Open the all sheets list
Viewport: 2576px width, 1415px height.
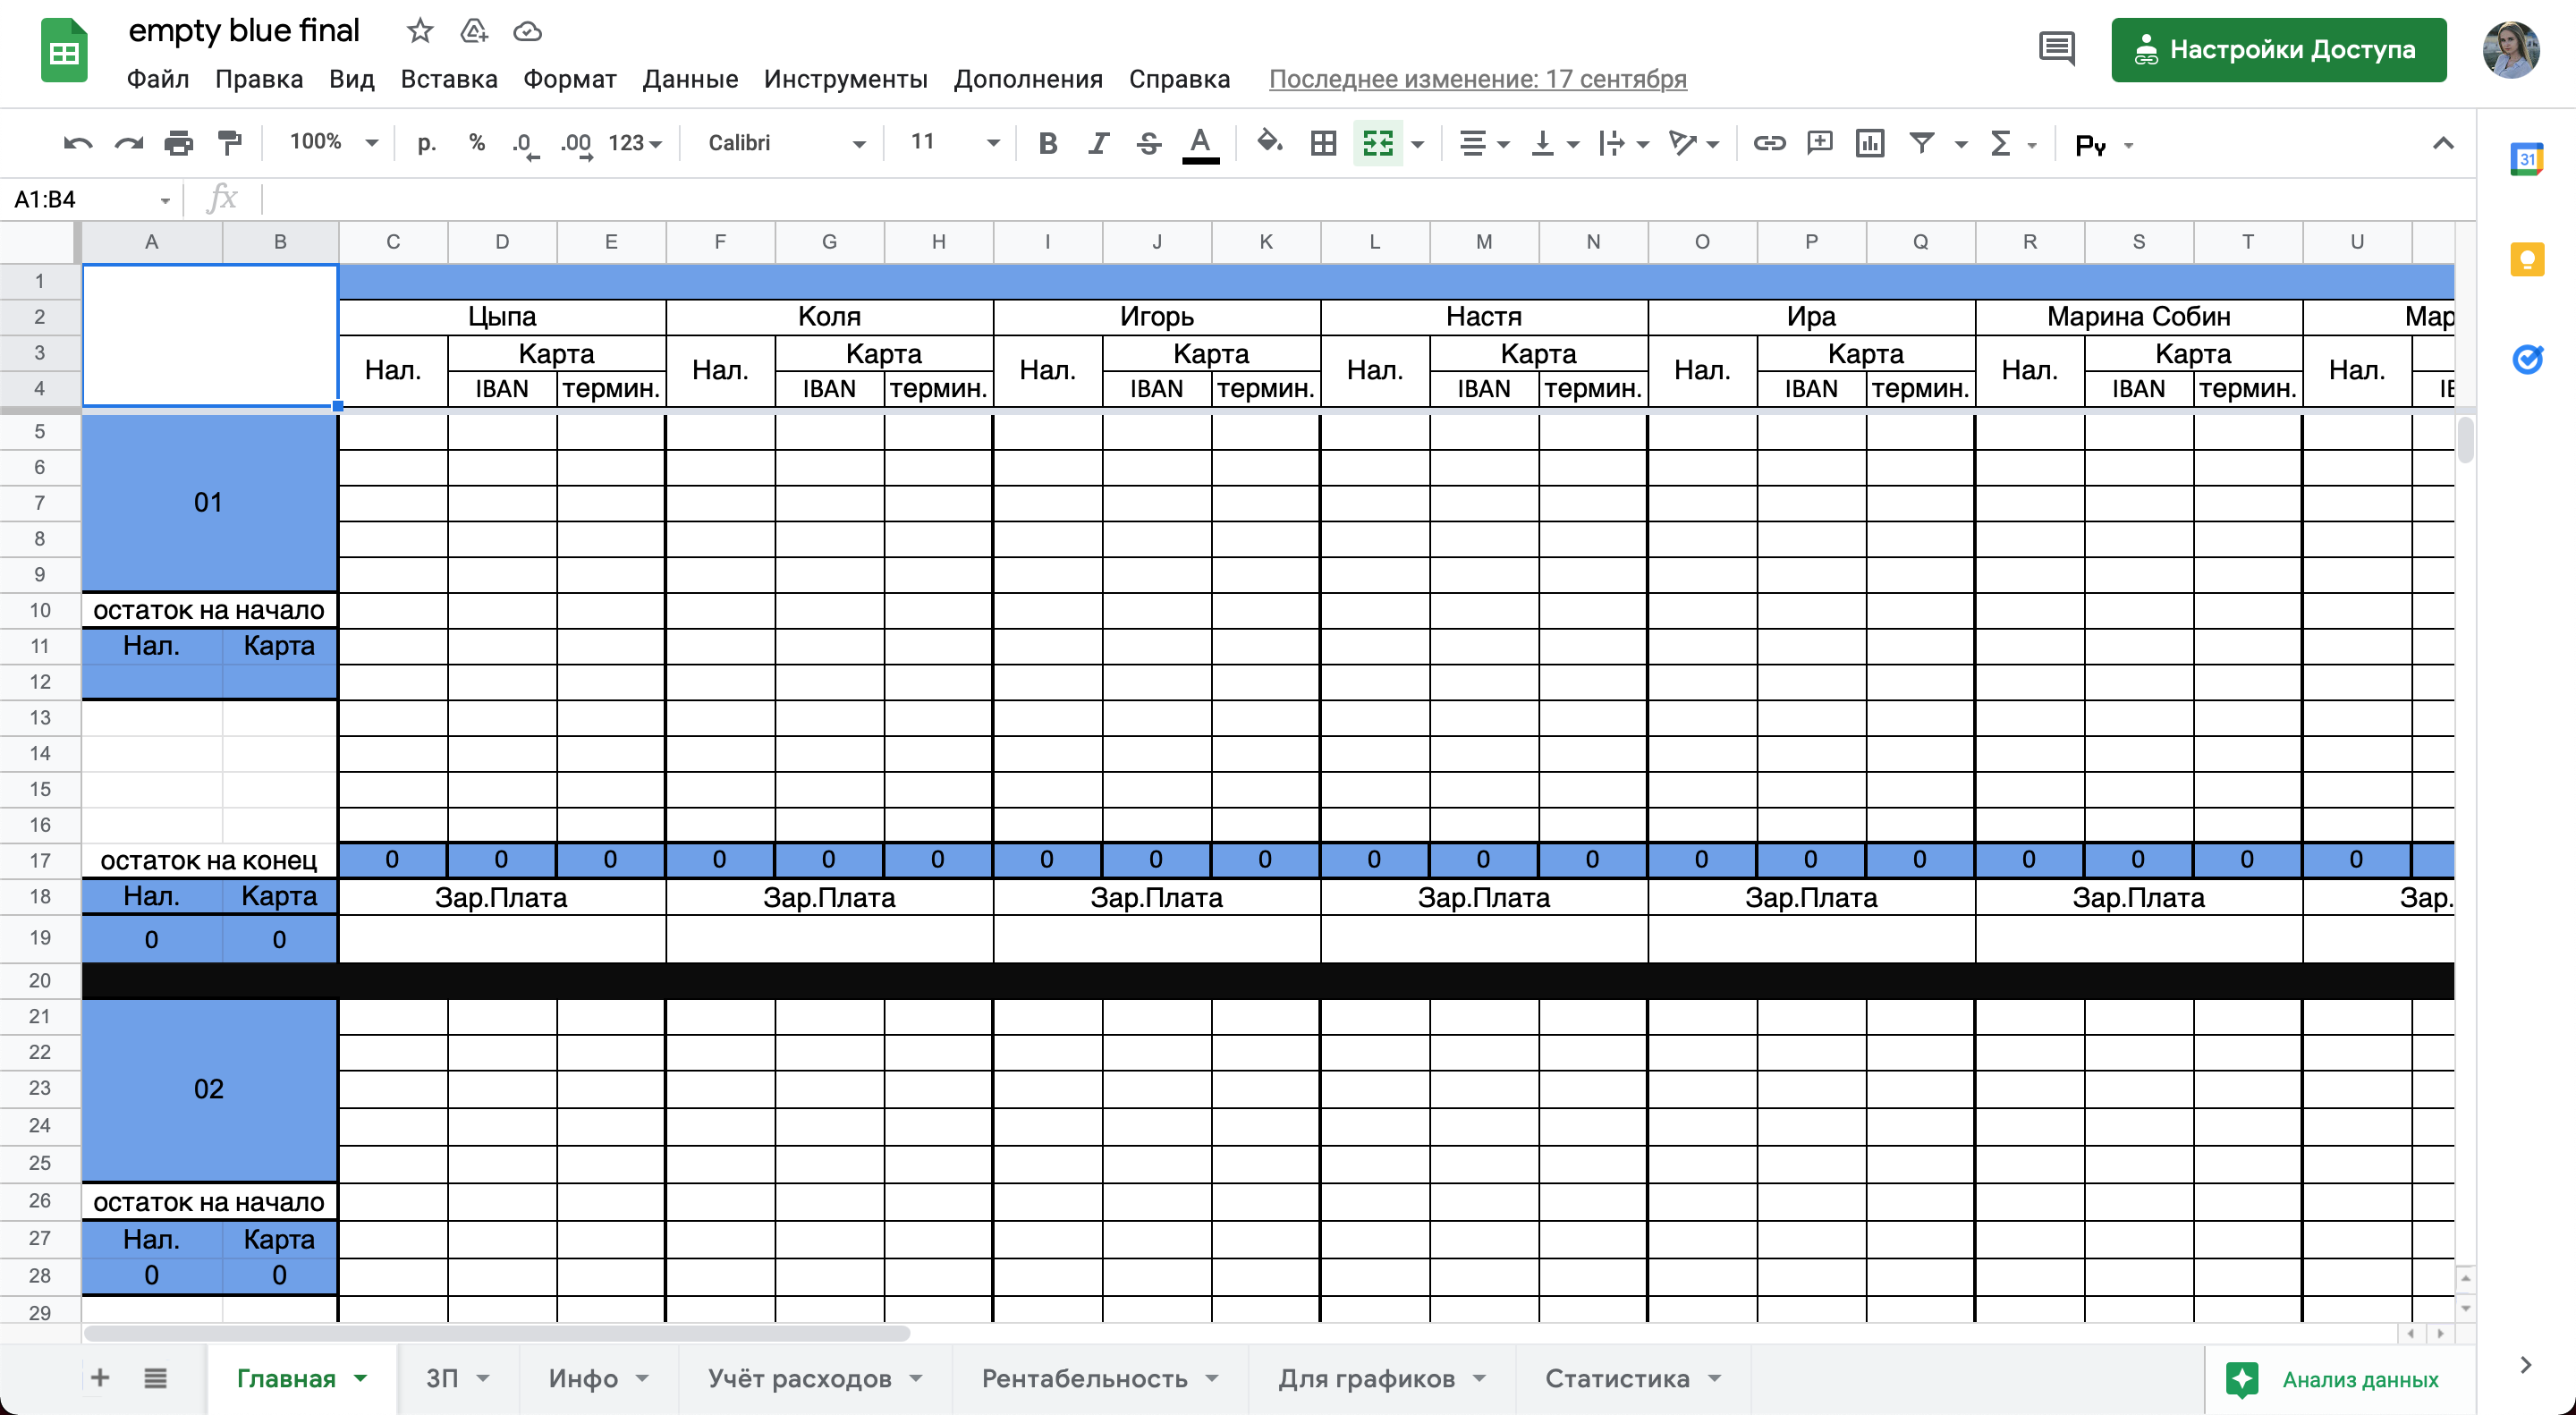pyautogui.click(x=155, y=1378)
